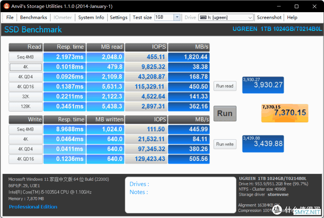Select the read 4K test button
Screen dimensions: 324x218
coord(26,67)
